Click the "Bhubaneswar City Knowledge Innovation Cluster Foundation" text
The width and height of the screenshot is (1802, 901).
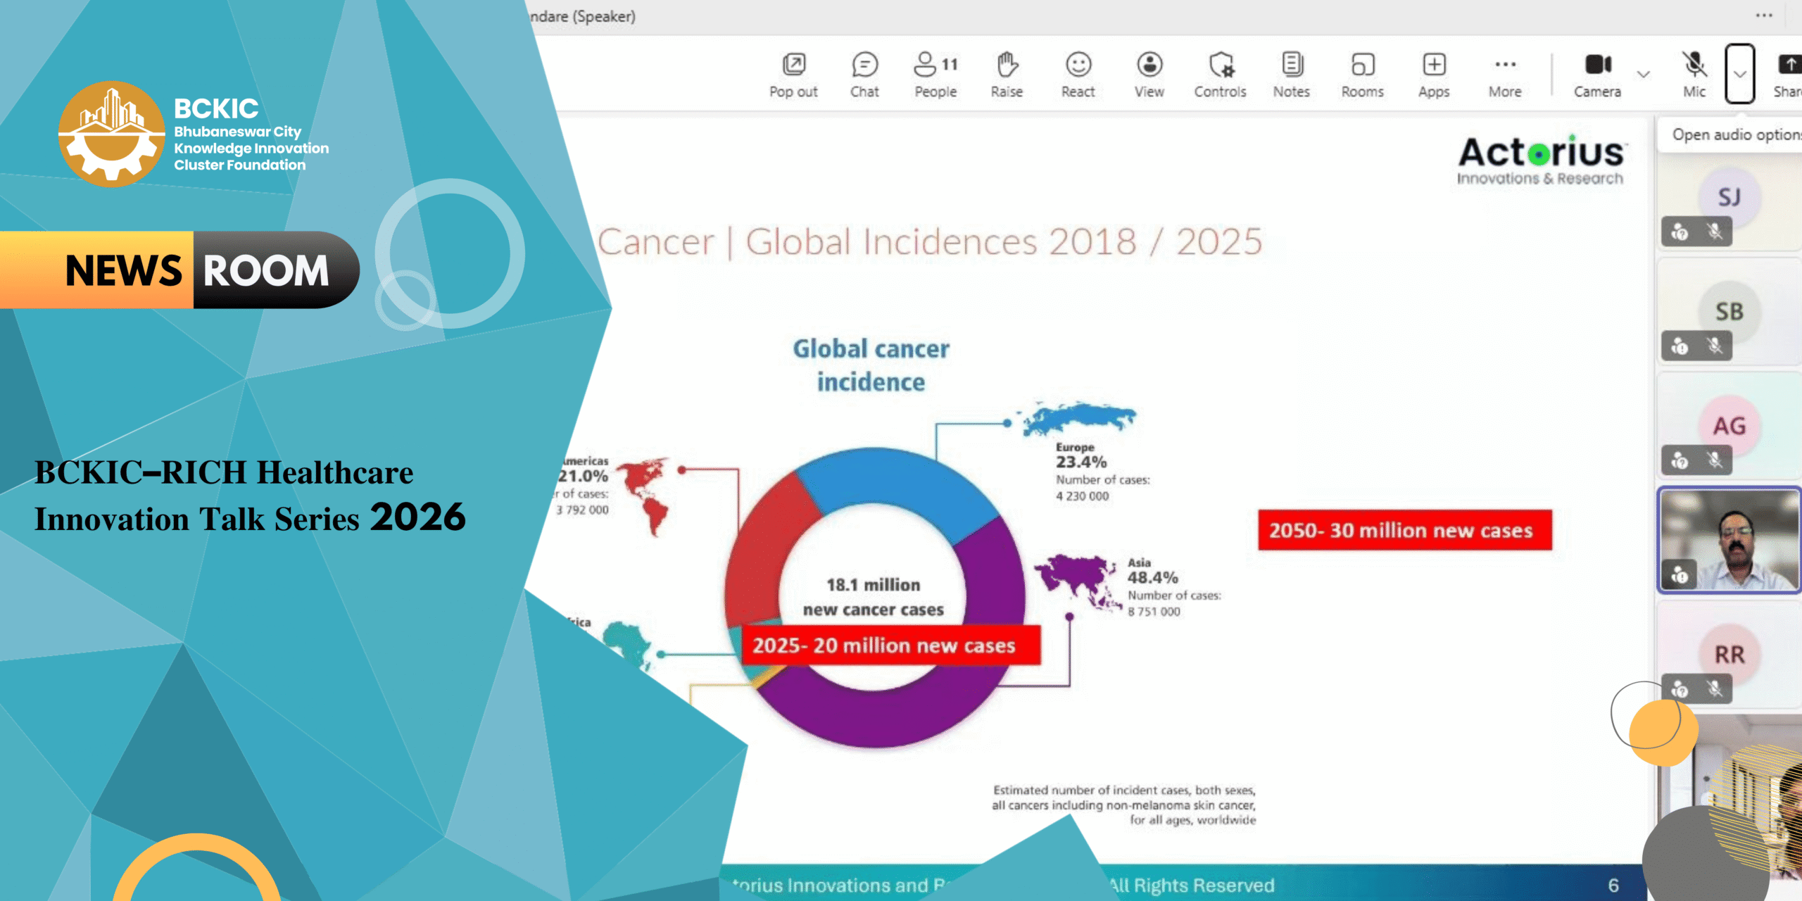click(x=251, y=149)
